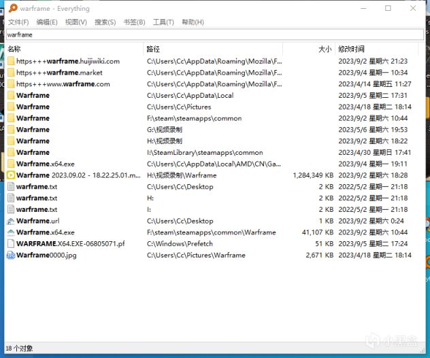Select folder icon of Warframe in AppData\Local

11,95
